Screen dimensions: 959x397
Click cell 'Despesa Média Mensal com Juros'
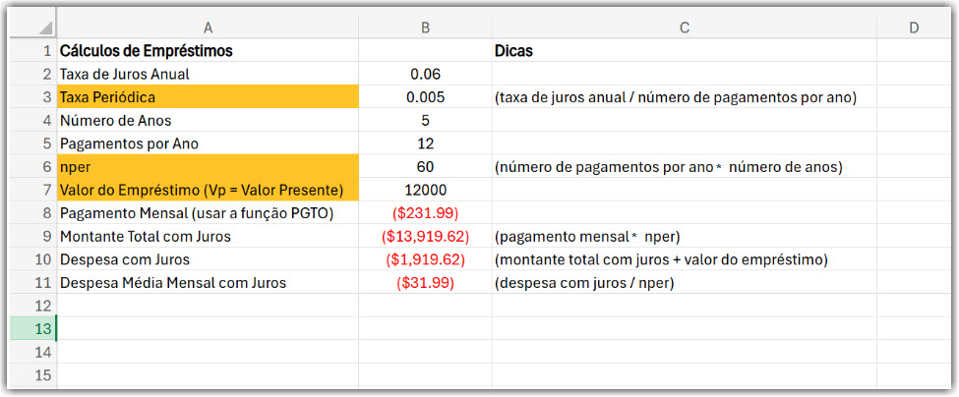208,283
